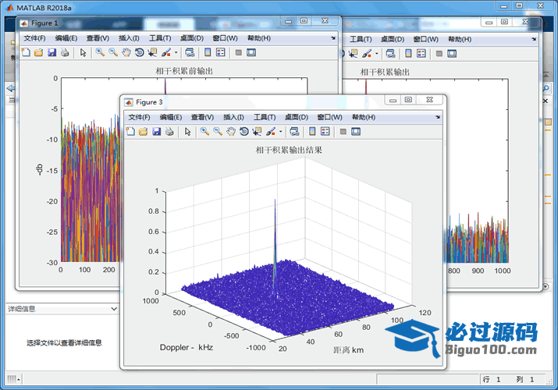The image size is (558, 390).
Task: Insert Colorbar icon in Figure 1 toolbar
Action: tap(208, 52)
